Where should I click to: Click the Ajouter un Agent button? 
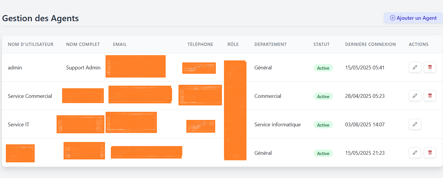click(413, 18)
